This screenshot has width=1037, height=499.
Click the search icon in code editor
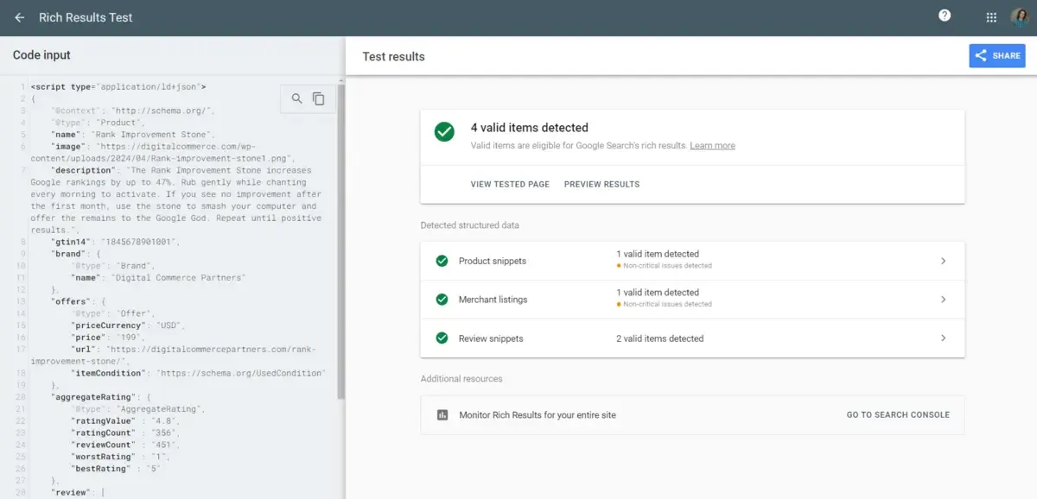coord(297,98)
